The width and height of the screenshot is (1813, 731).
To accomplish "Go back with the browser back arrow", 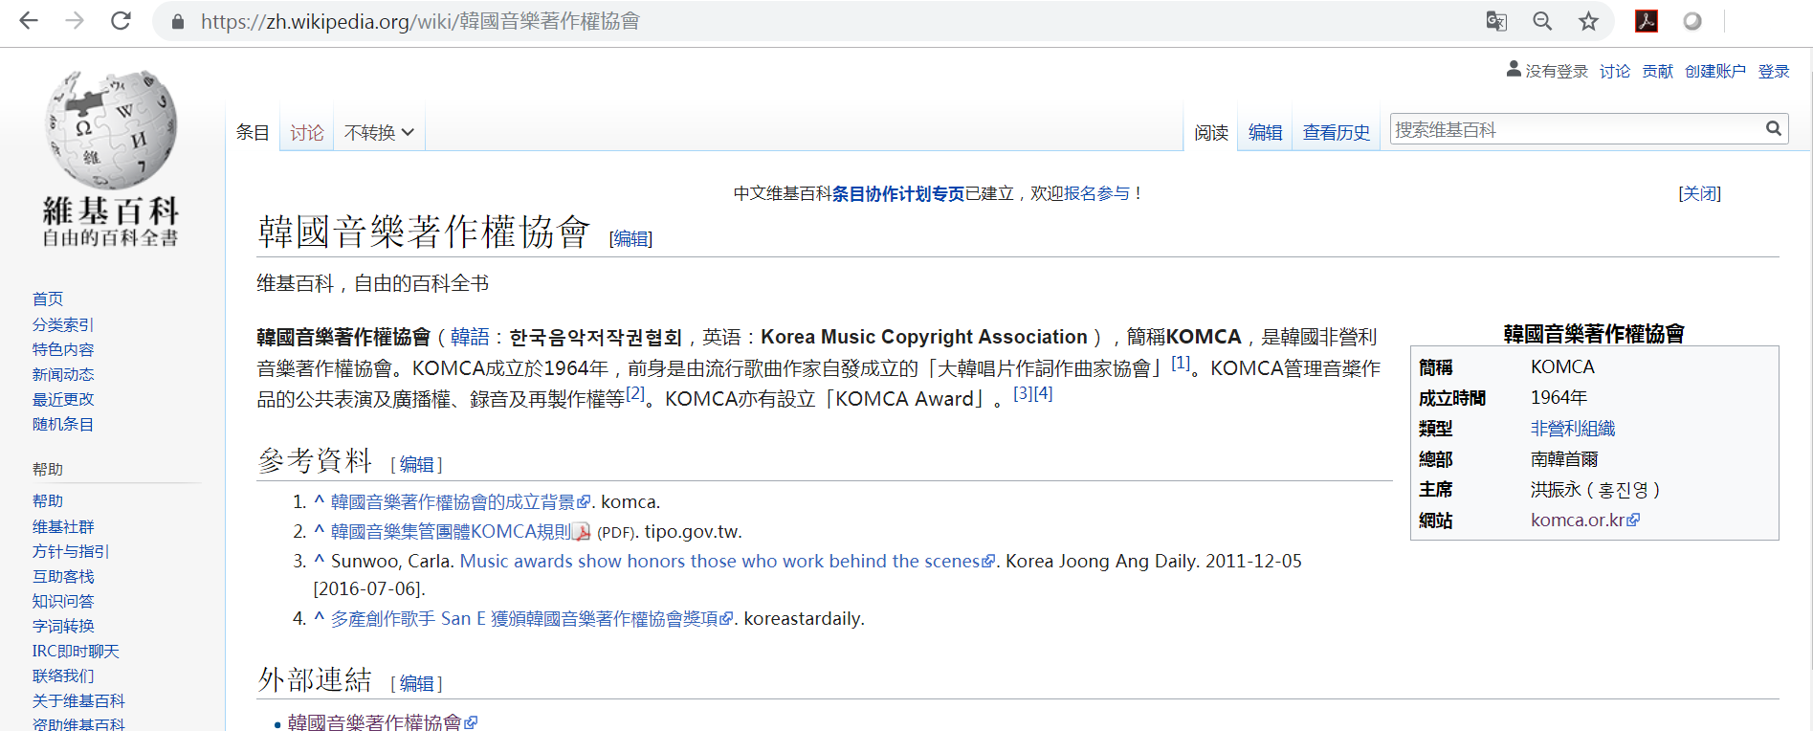I will point(29,21).
